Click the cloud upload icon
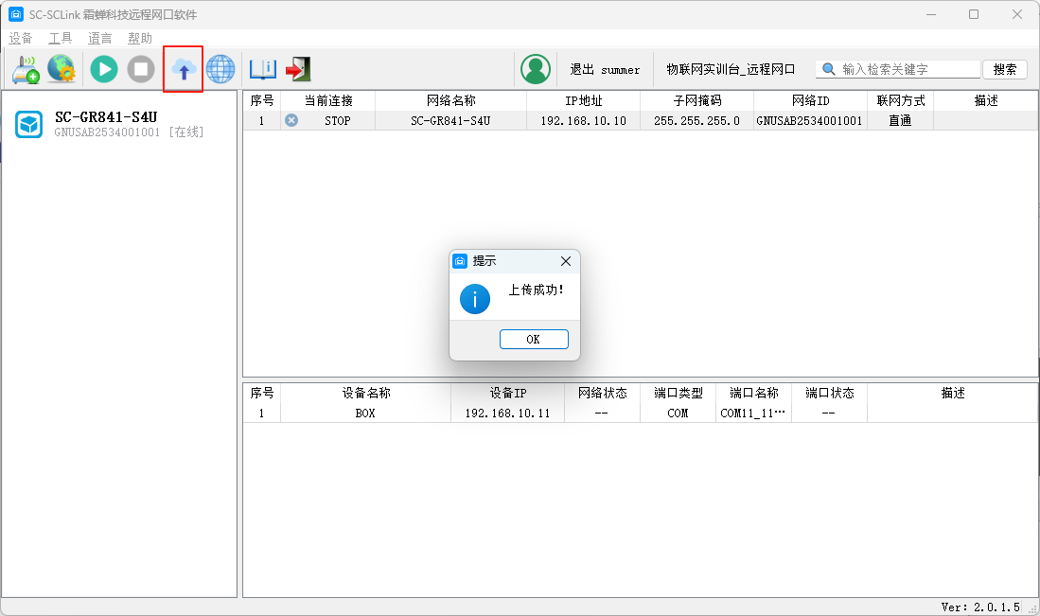1040x616 pixels. (x=183, y=69)
